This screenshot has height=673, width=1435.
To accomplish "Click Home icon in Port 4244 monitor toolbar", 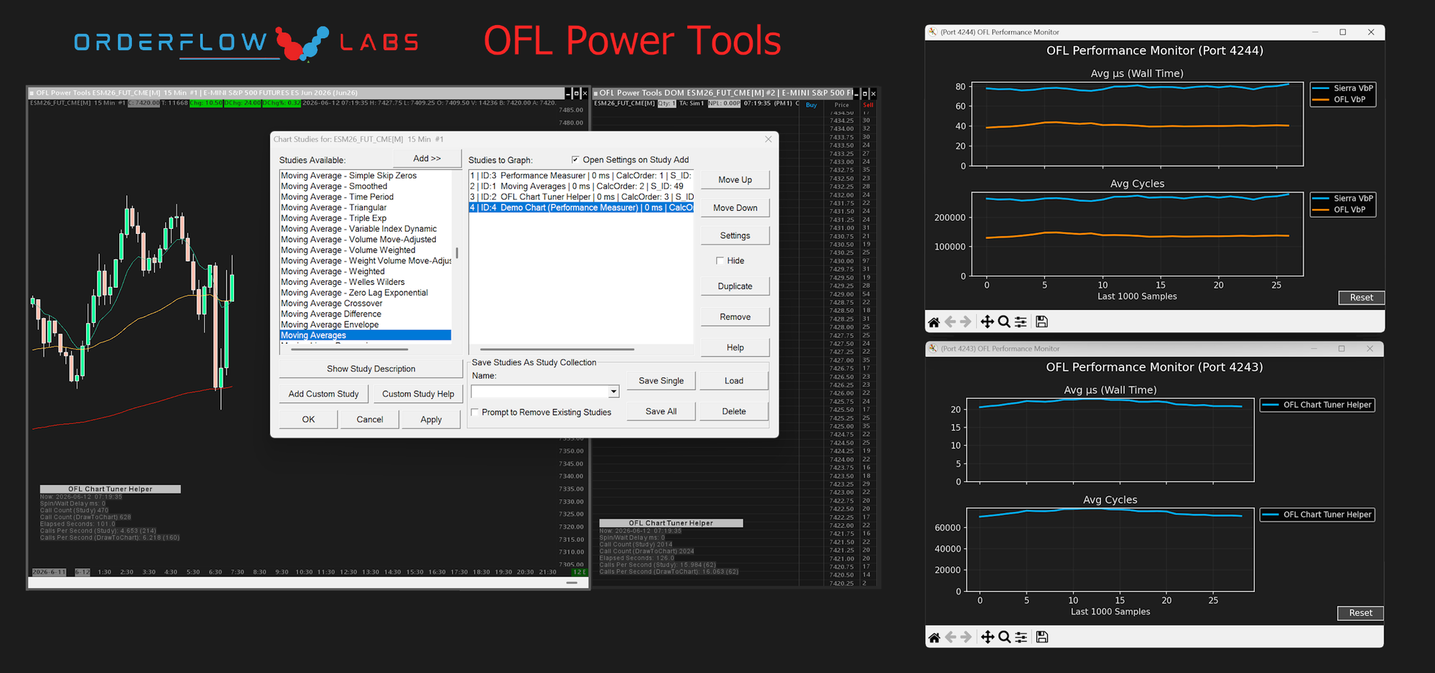I will point(934,322).
